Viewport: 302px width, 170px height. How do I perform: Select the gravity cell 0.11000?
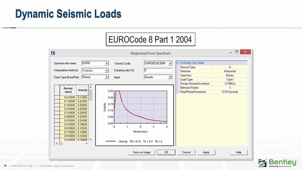click(x=83, y=97)
